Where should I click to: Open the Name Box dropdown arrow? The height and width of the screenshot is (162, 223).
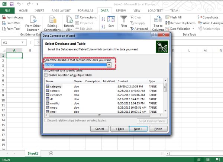[22, 42]
